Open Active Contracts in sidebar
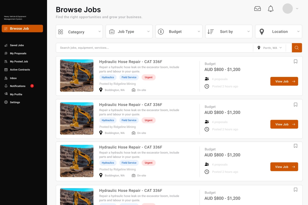 20,70
